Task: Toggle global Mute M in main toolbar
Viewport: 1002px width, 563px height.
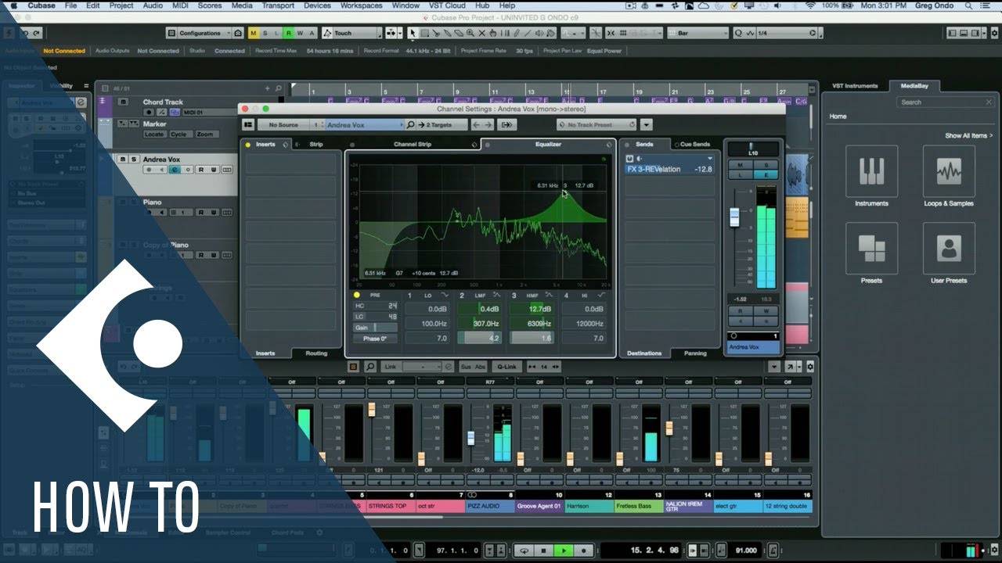Action: click(x=254, y=33)
